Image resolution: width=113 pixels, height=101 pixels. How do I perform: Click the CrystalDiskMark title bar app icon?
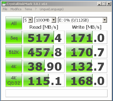pos(4,4)
